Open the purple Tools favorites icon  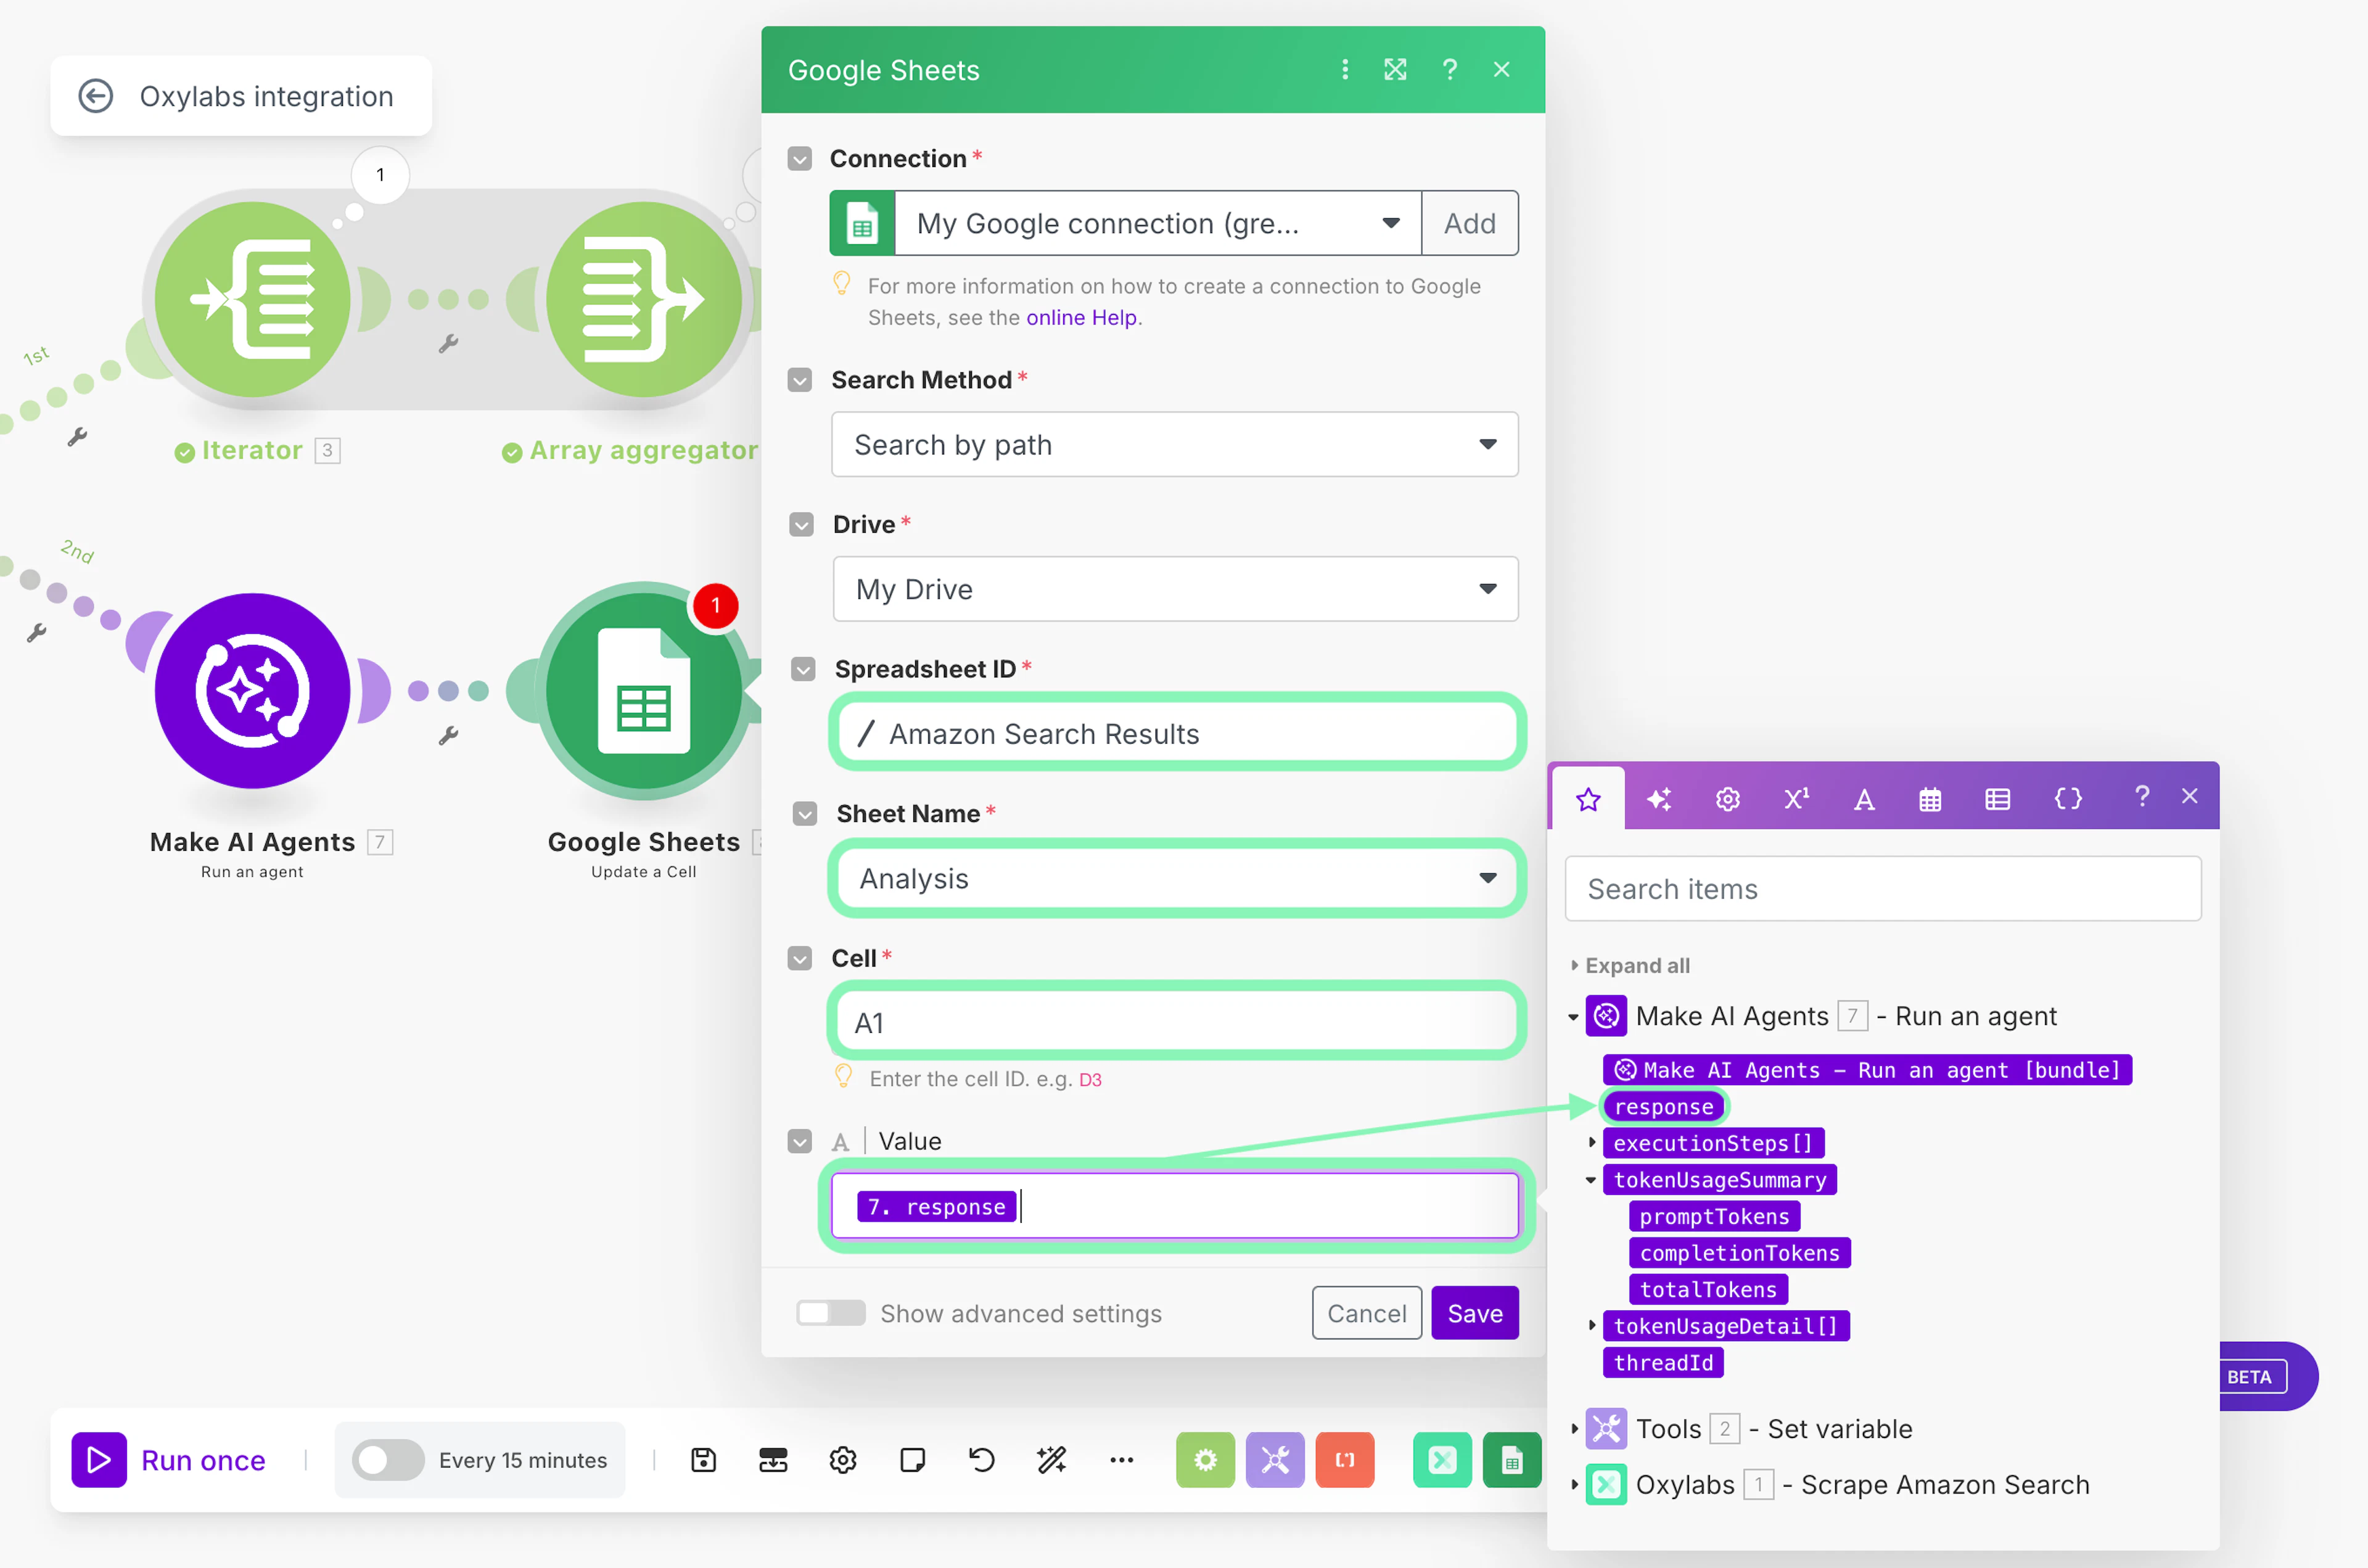(1275, 1460)
